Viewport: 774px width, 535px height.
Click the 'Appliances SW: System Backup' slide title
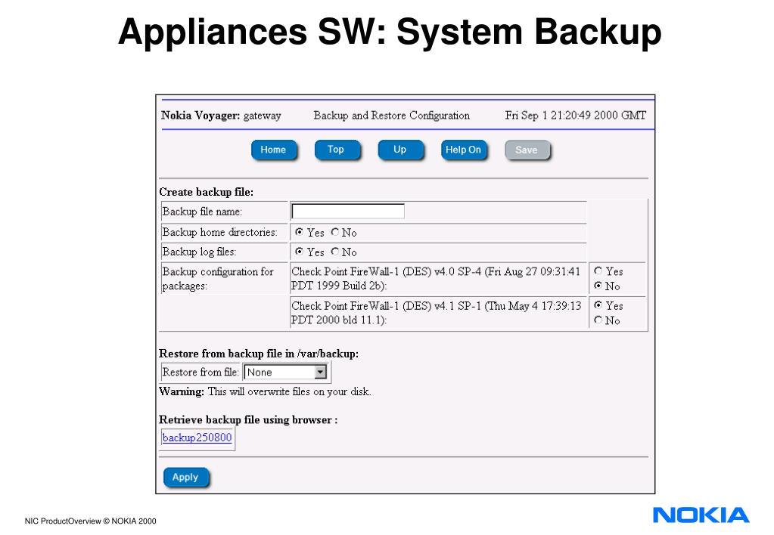[390, 32]
